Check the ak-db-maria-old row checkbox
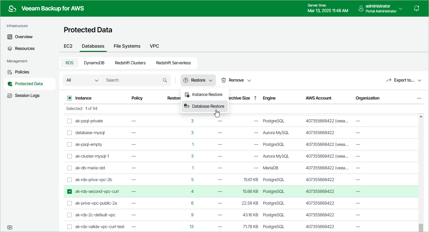Screen dimensions: 429x232 [70, 168]
